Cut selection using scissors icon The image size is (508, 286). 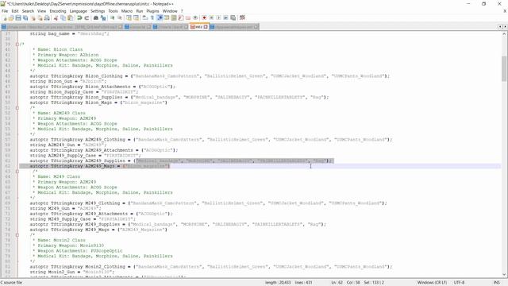coord(56,17)
